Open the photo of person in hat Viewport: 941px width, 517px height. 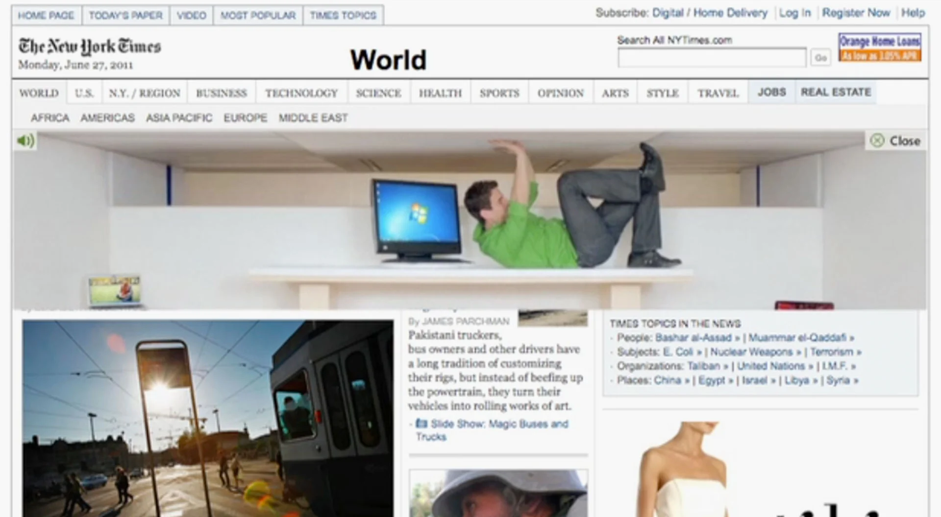click(x=498, y=493)
